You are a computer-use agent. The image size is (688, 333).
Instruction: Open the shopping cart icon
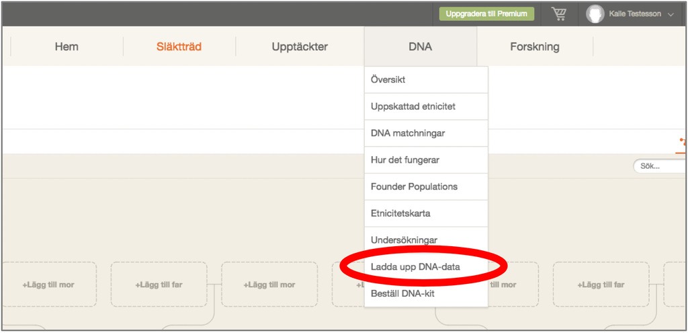tap(558, 14)
